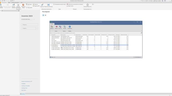Select the row MS-02 (alt).ipt
Viewport: 172px width, 96px height.
pyautogui.click(x=89, y=41)
